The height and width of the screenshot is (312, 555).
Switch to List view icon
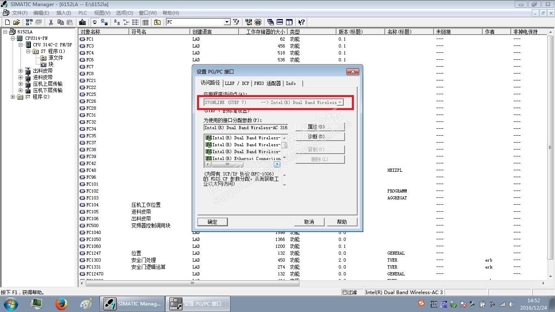click(x=135, y=22)
